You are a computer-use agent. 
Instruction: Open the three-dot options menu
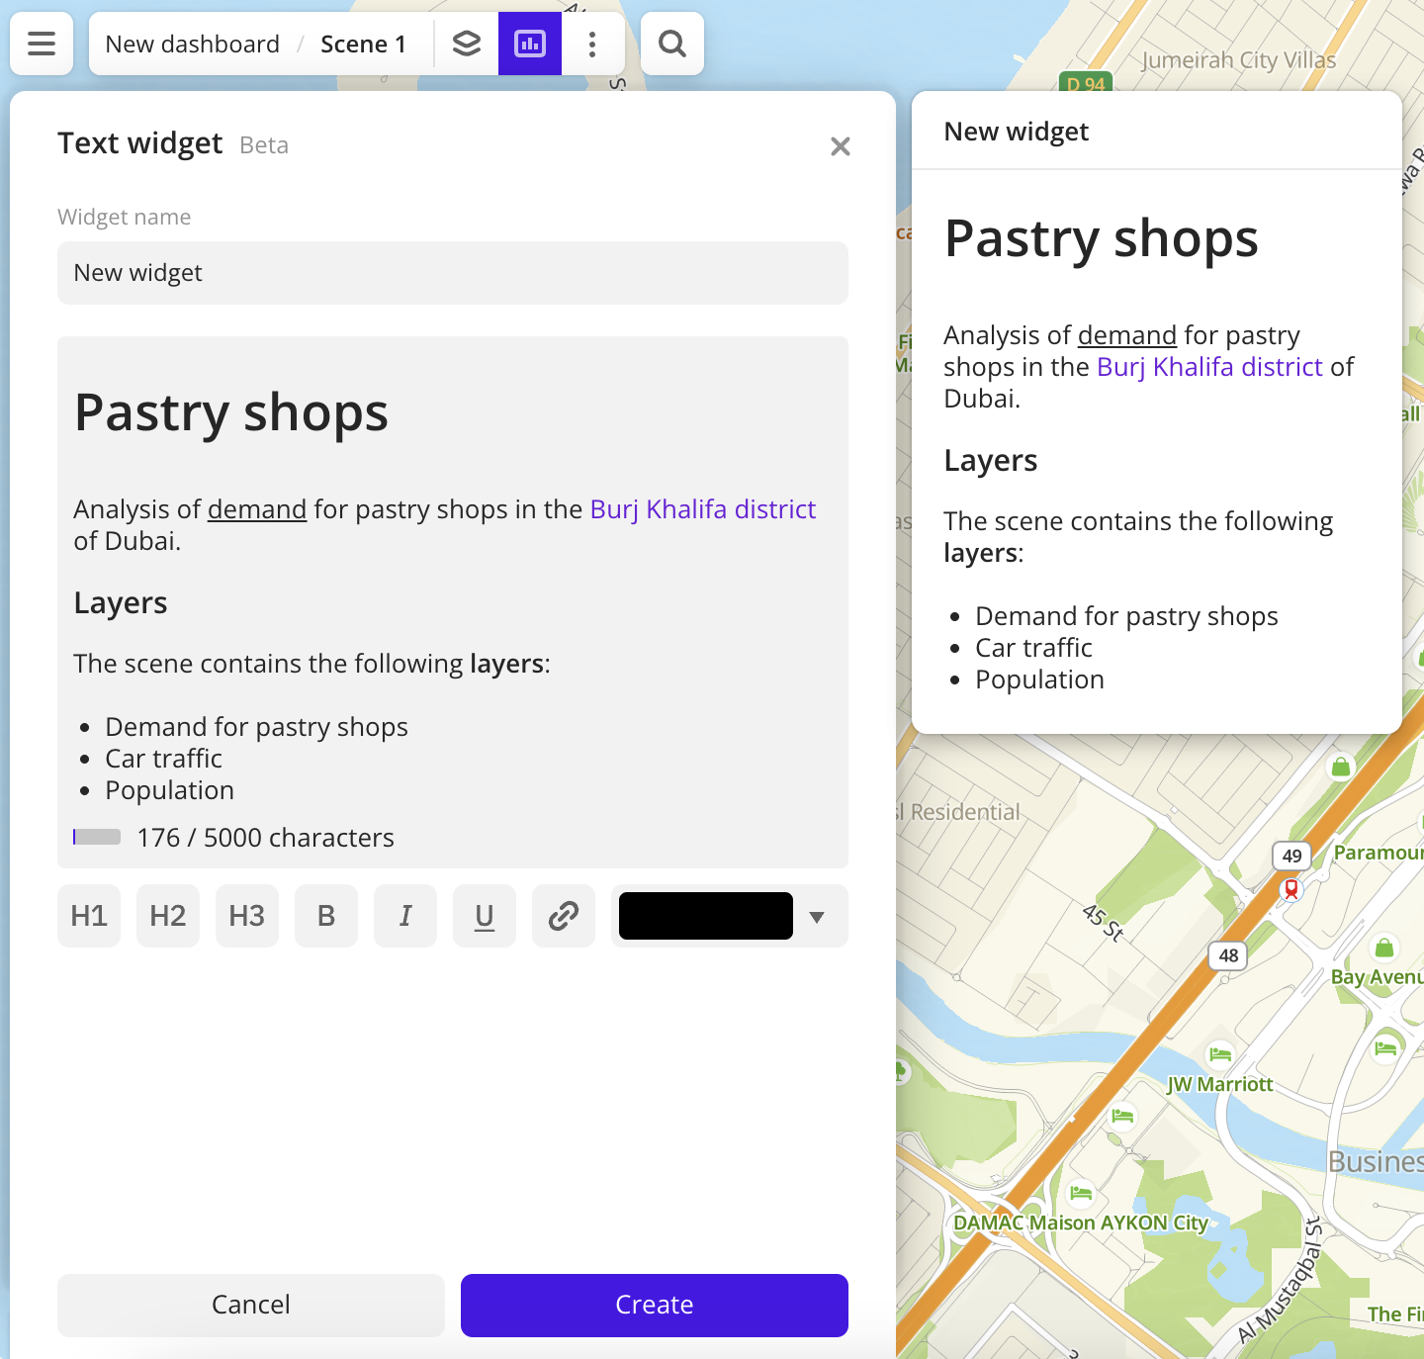point(592,44)
